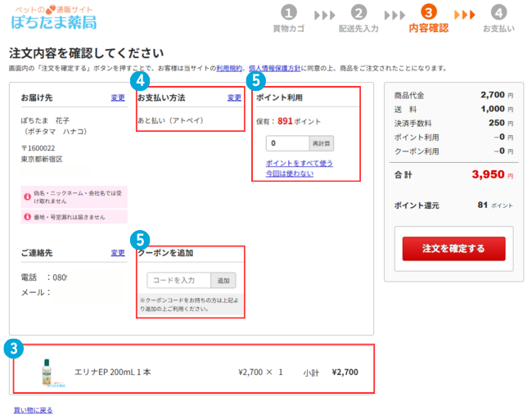Click the step 1 買物カゴ circle icon
The width and height of the screenshot is (532, 420).
pyautogui.click(x=289, y=13)
